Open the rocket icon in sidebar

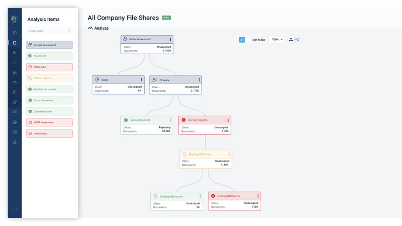[15, 102]
